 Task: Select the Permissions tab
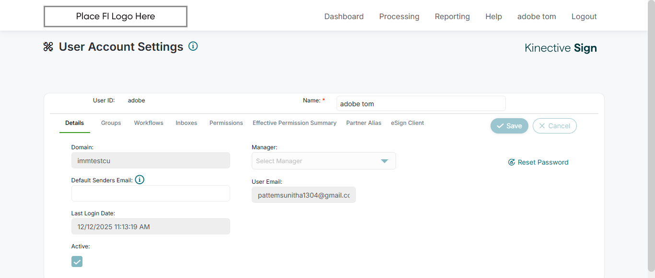click(x=226, y=123)
